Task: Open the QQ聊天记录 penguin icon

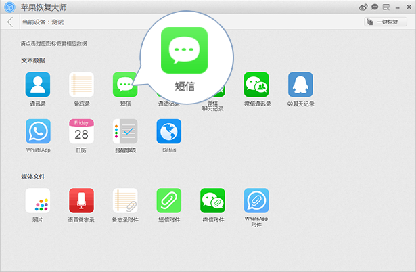Action: 300,85
